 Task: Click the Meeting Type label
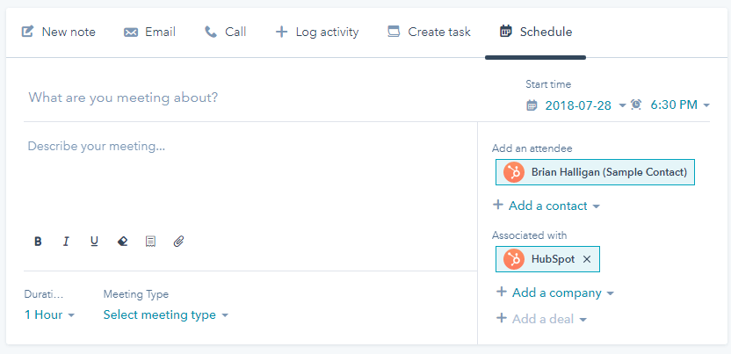(135, 294)
